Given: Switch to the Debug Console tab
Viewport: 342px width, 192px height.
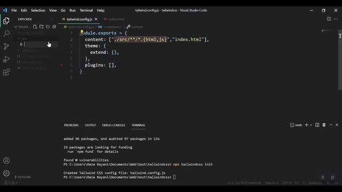Looking at the screenshot, I should click(113, 125).
